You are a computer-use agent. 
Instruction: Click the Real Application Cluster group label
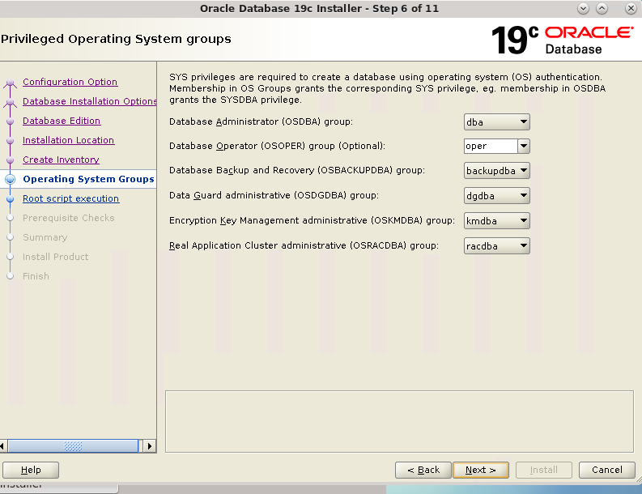click(304, 245)
